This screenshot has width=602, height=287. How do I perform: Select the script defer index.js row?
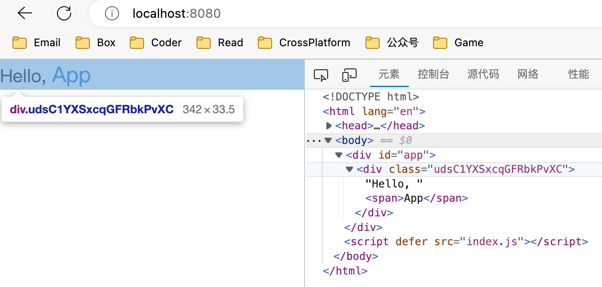(466, 242)
